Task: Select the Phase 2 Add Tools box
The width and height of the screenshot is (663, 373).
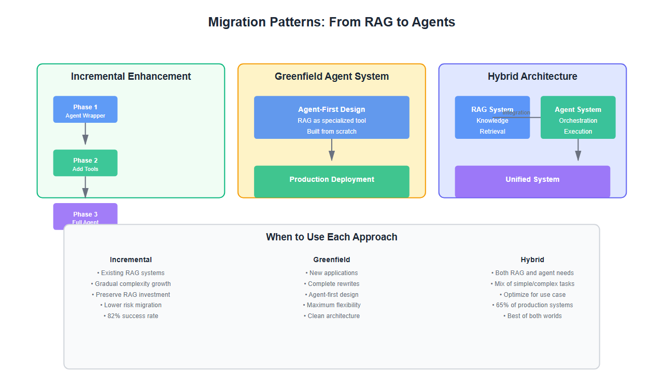Action: (85, 163)
